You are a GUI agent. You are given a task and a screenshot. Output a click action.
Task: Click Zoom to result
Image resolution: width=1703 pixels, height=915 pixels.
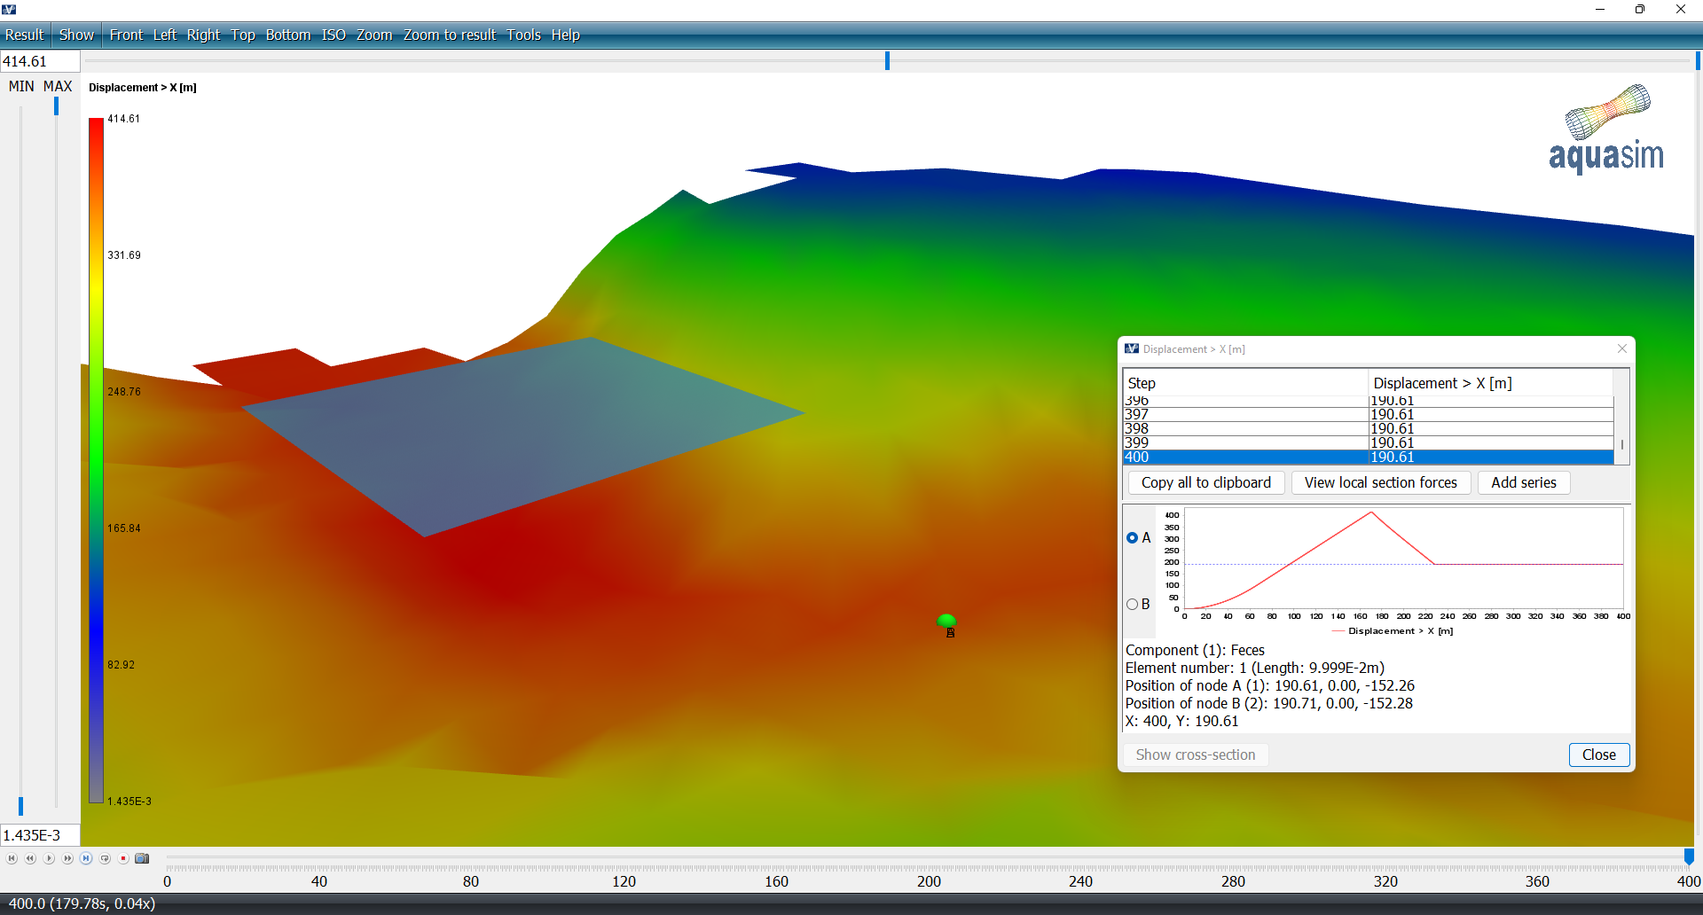click(x=450, y=35)
